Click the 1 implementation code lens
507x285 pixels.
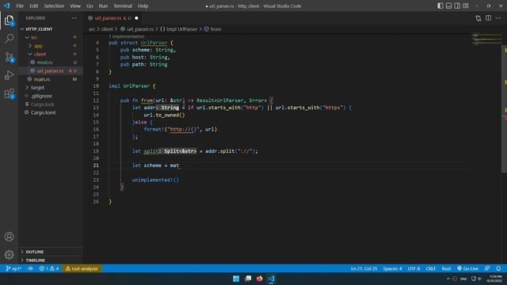point(127,36)
